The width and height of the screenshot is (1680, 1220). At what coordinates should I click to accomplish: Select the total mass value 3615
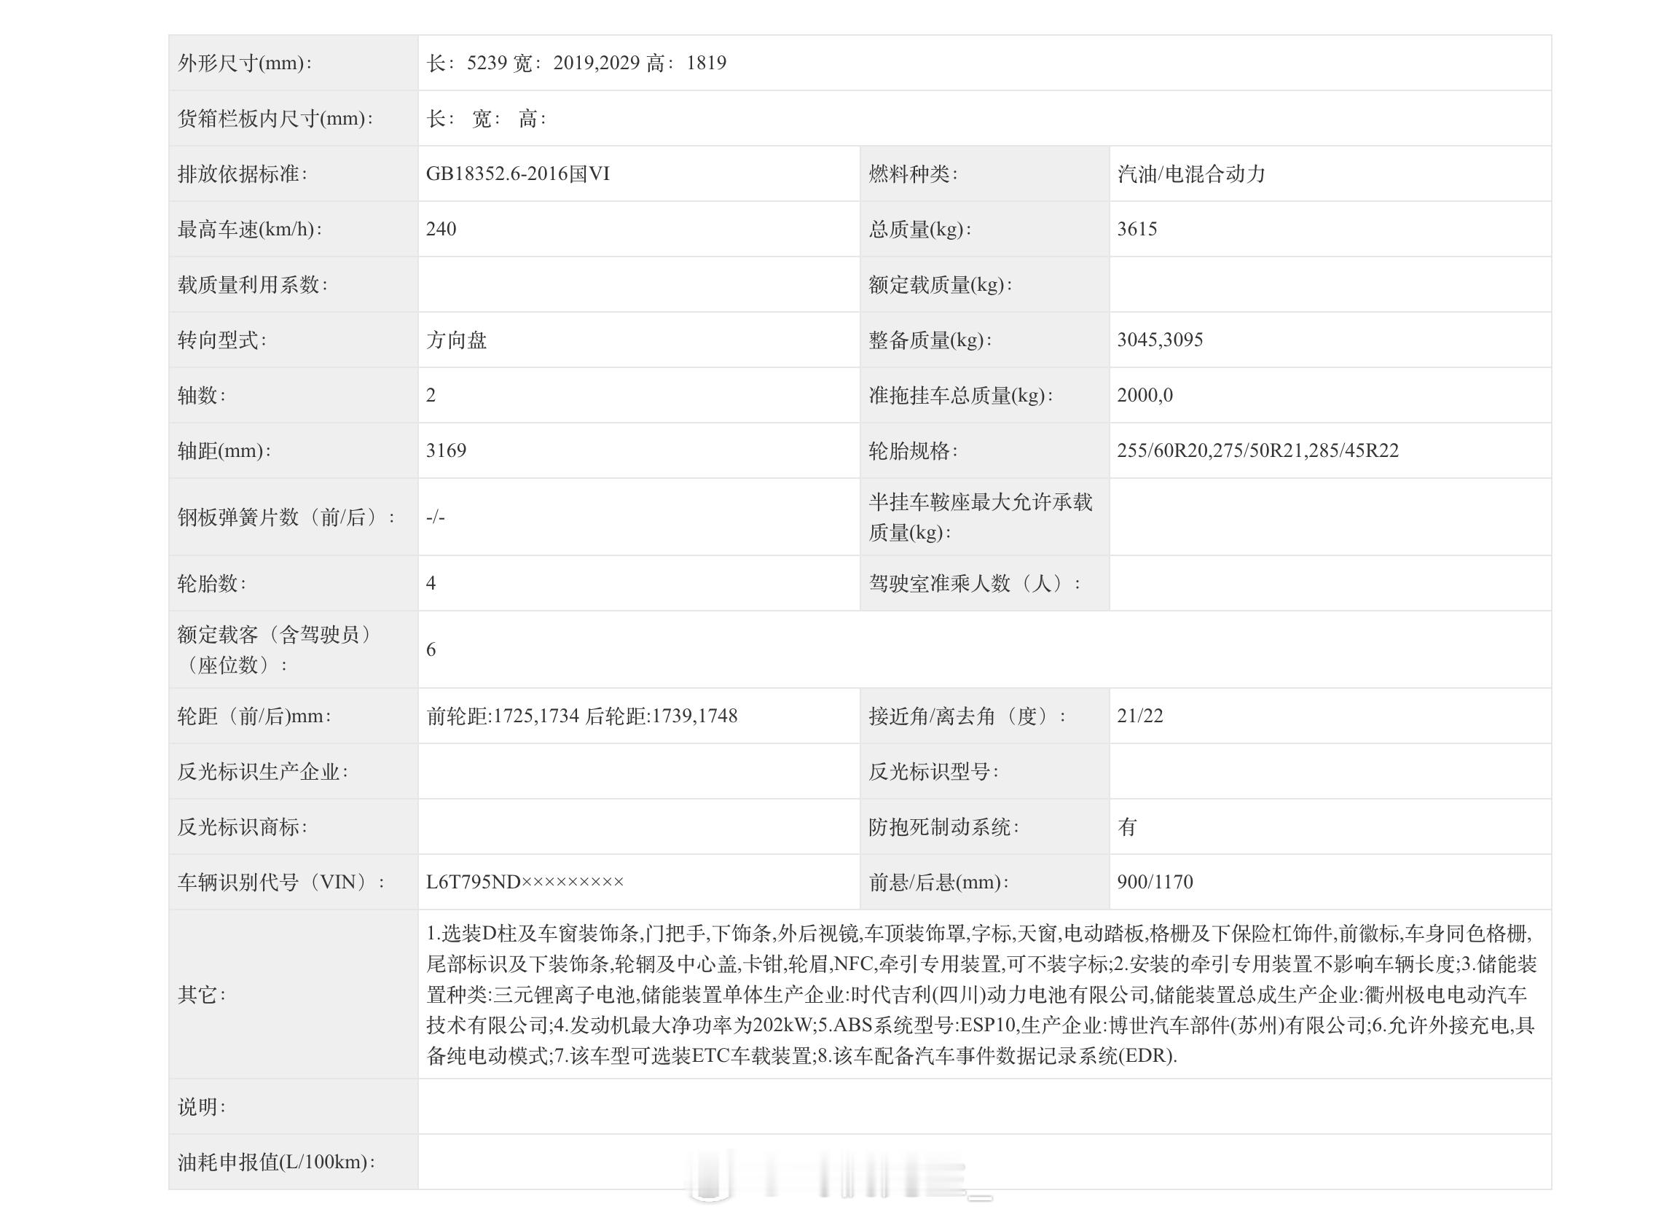1137,229
